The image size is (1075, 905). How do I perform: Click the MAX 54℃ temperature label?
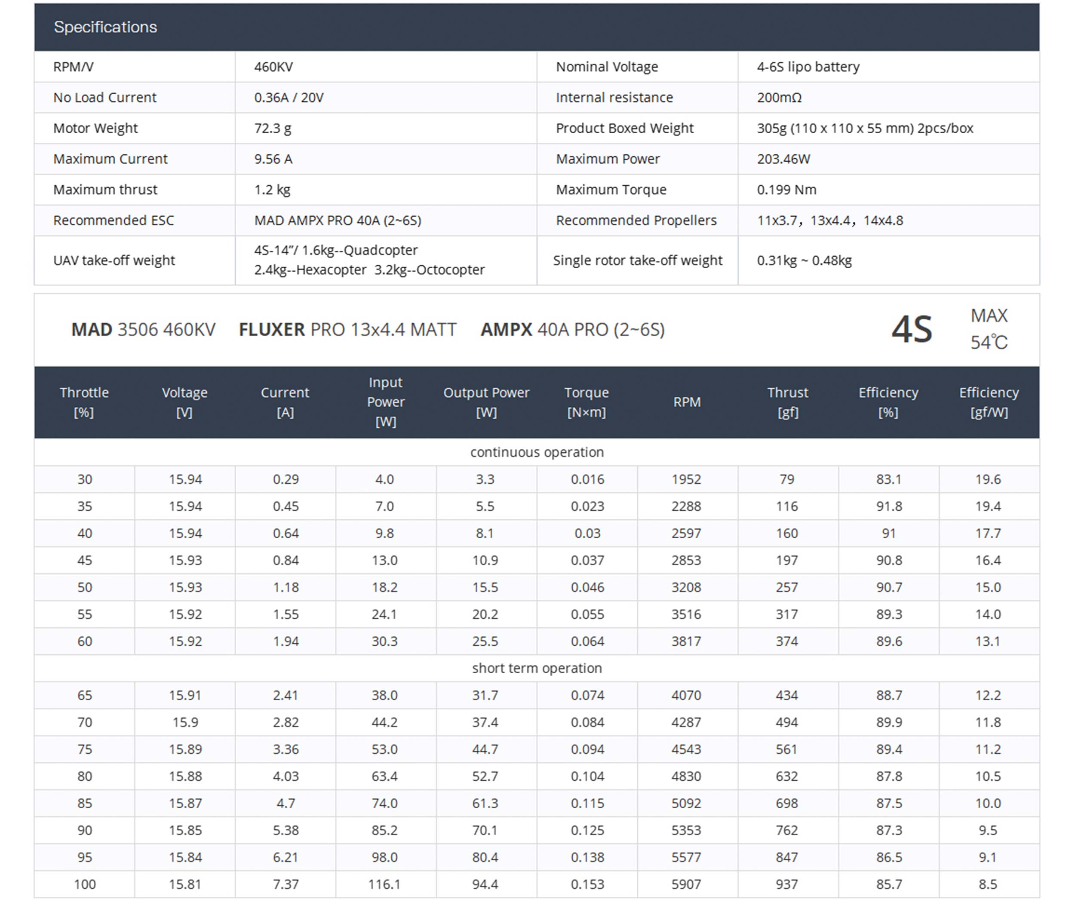pyautogui.click(x=988, y=329)
